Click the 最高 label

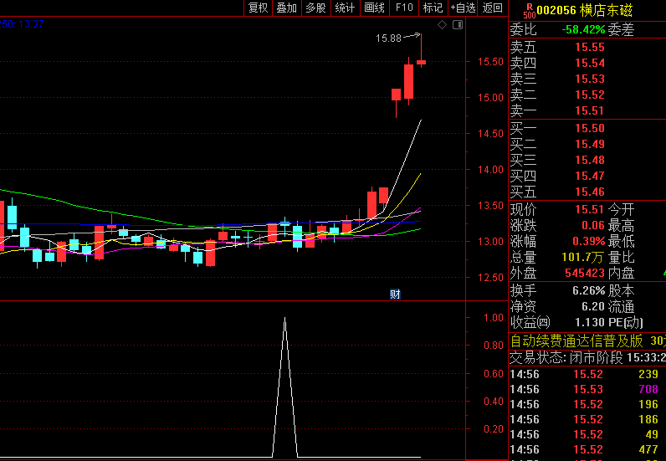pos(621,225)
